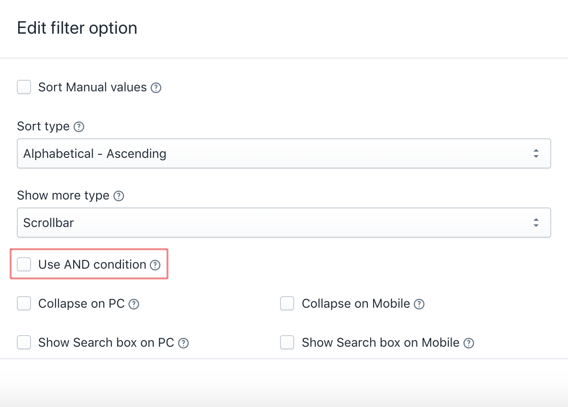Click the 'Edit filter option' heading

click(77, 28)
